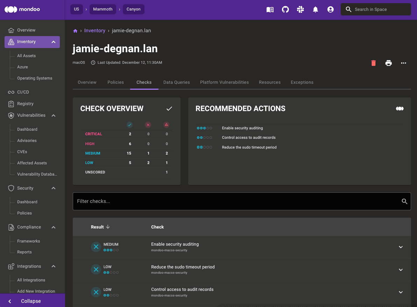Click the home icon in the breadcrumb
This screenshot has height=307, width=417.
(x=75, y=30)
